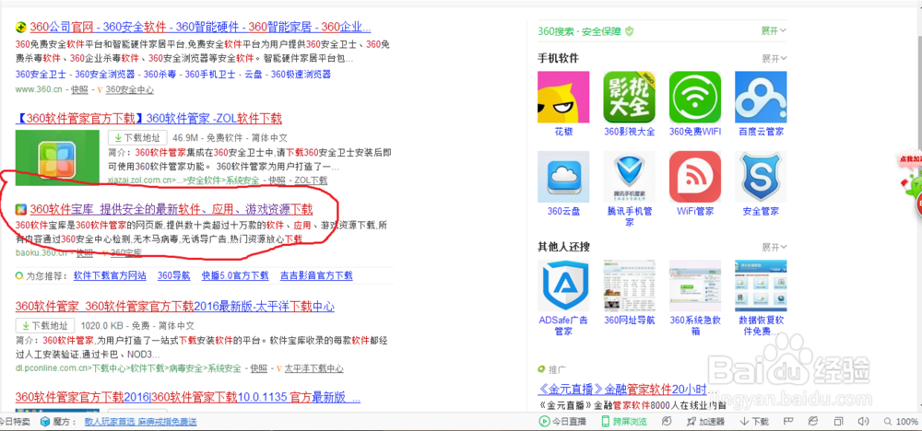Click the www.360.cn URL text
This screenshot has width=922, height=431.
tap(39, 90)
